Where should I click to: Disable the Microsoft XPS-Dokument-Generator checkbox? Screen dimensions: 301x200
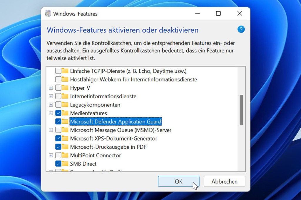click(x=58, y=138)
